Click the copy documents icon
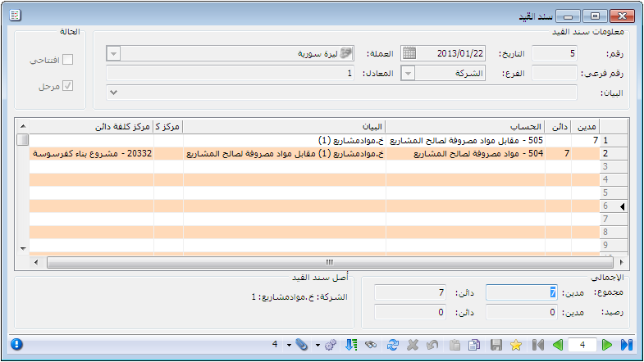This screenshot has height=362, width=644. tap(474, 345)
